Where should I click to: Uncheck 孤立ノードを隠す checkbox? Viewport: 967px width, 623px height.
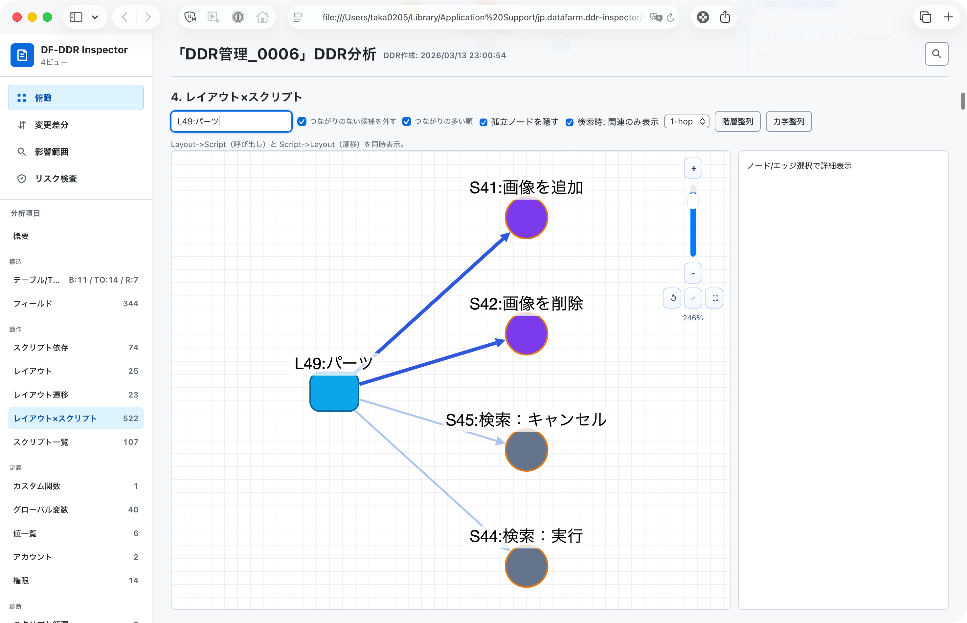483,122
